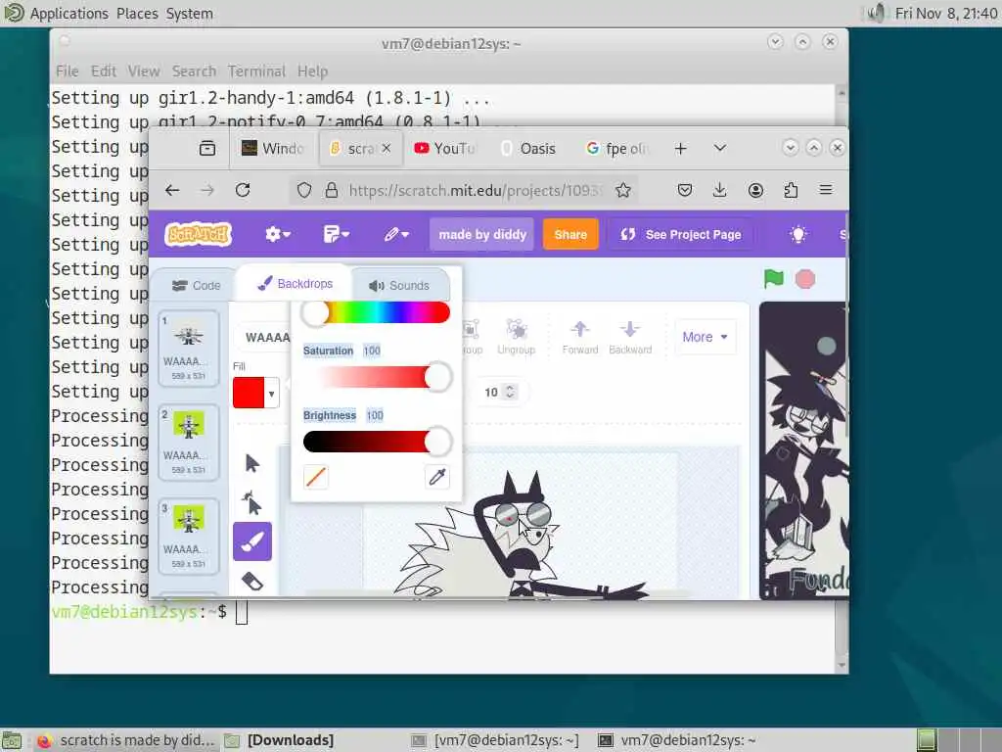Image resolution: width=1002 pixels, height=752 pixels.
Task: Switch to the Code tab
Action: [x=196, y=285]
